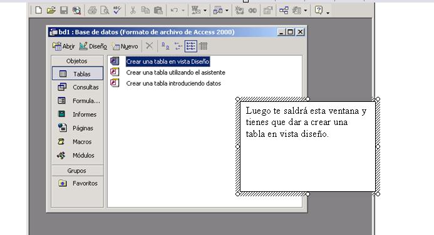Image resolution: width=434 pixels, height=235 pixels.
Task: Switch to Formularios objects
Action: click(78, 101)
